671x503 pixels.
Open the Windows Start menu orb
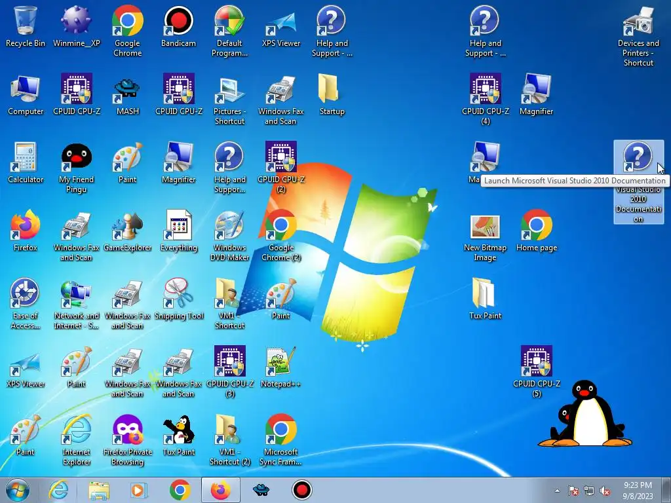18,490
